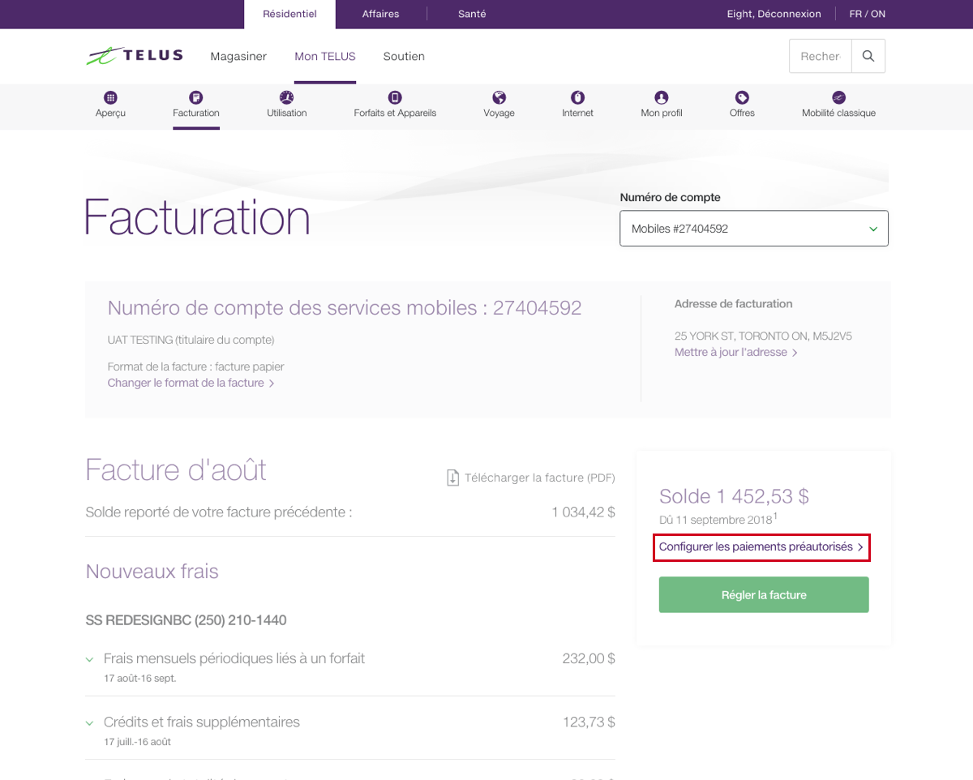Expand Crédits et frais supplémentaires row

pyautogui.click(x=90, y=722)
